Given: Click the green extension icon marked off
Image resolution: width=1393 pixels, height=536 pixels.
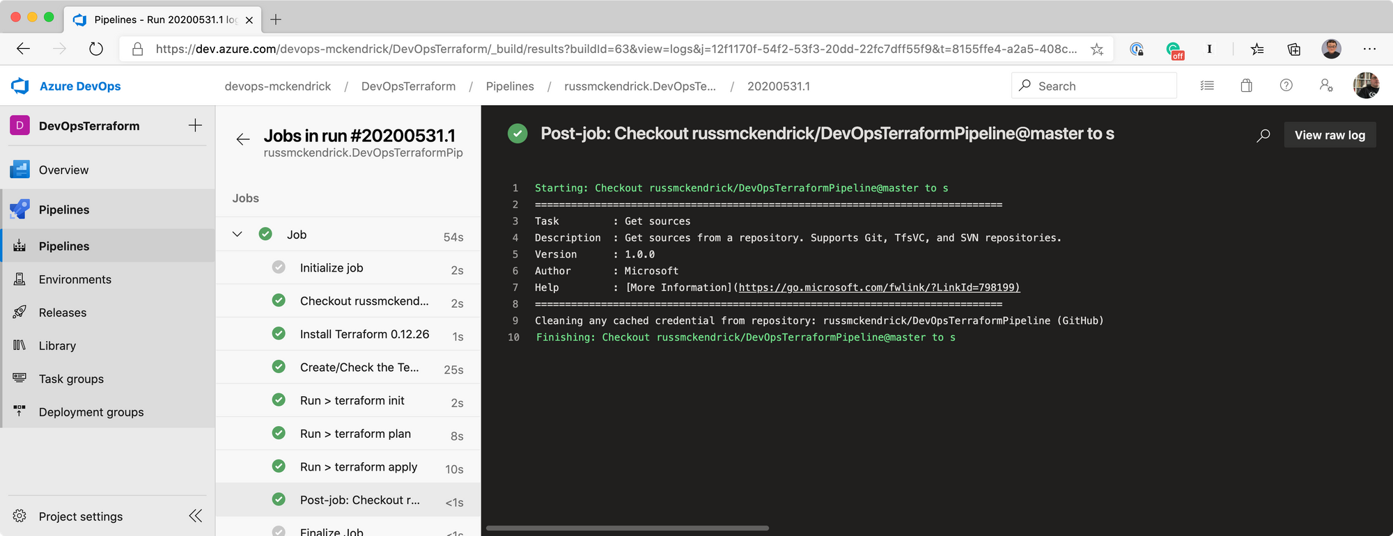Looking at the screenshot, I should (x=1174, y=49).
